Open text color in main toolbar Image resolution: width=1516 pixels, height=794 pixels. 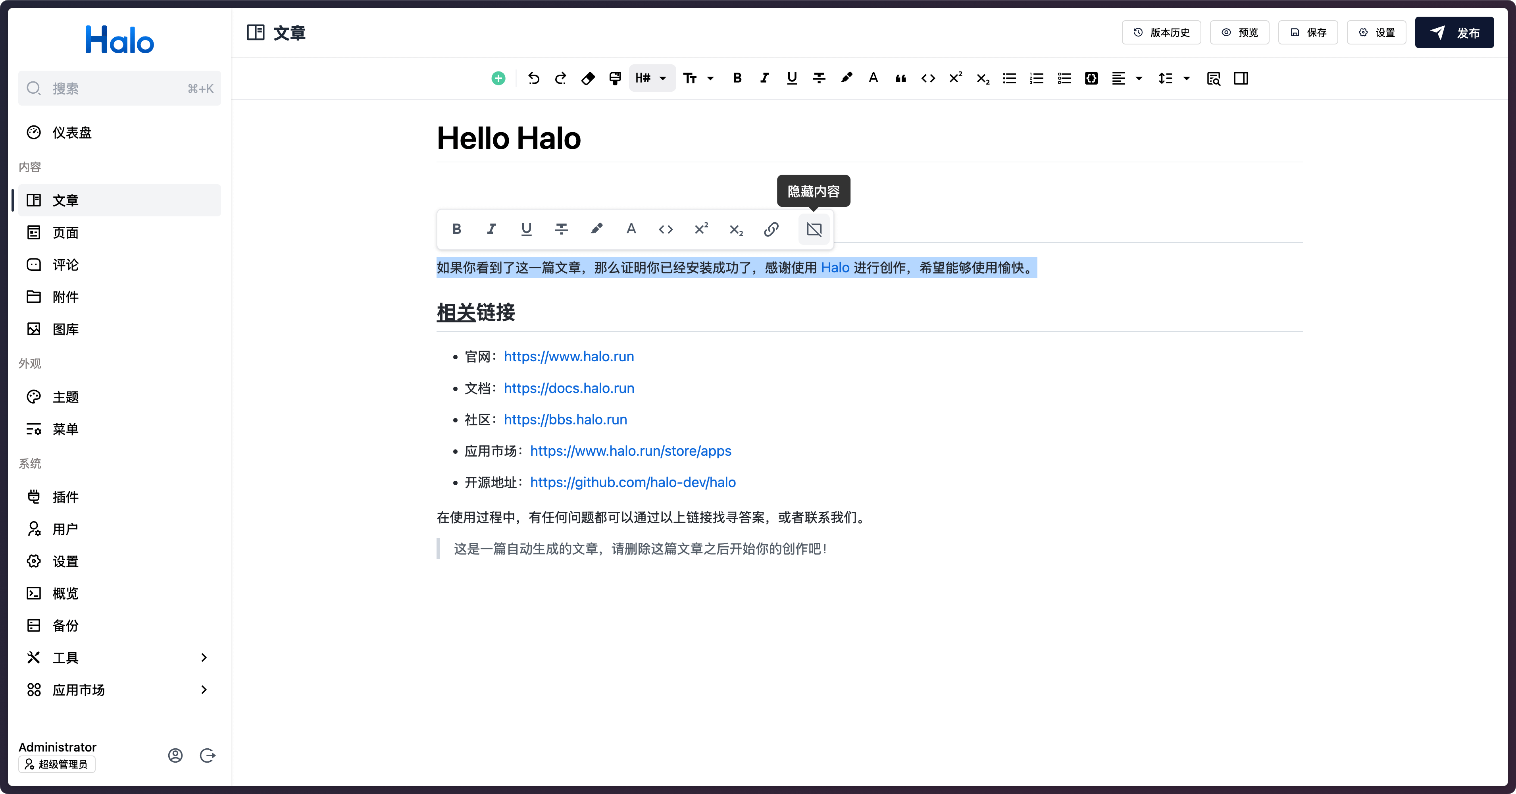click(x=873, y=78)
